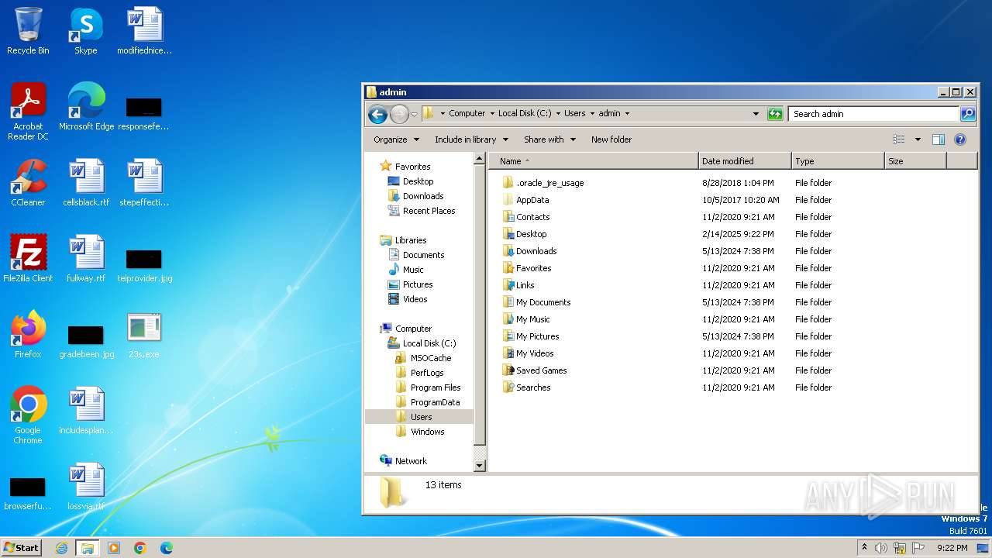This screenshot has width=992, height=558.
Task: Click the Search admin input field
Action: pos(873,114)
